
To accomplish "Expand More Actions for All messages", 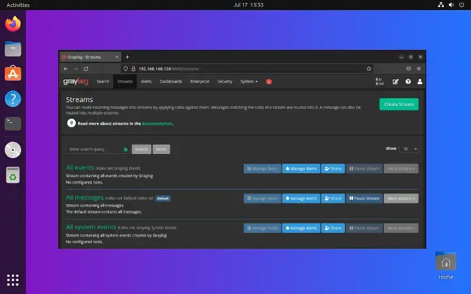I will pos(401,198).
